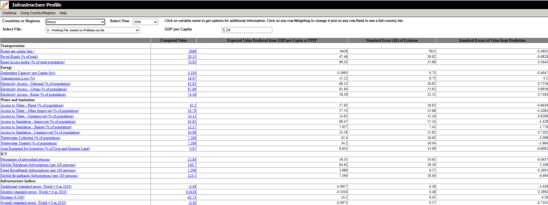Open Electricity Access - Urban variable link
This screenshot has height=205, width=548.
point(34,89)
